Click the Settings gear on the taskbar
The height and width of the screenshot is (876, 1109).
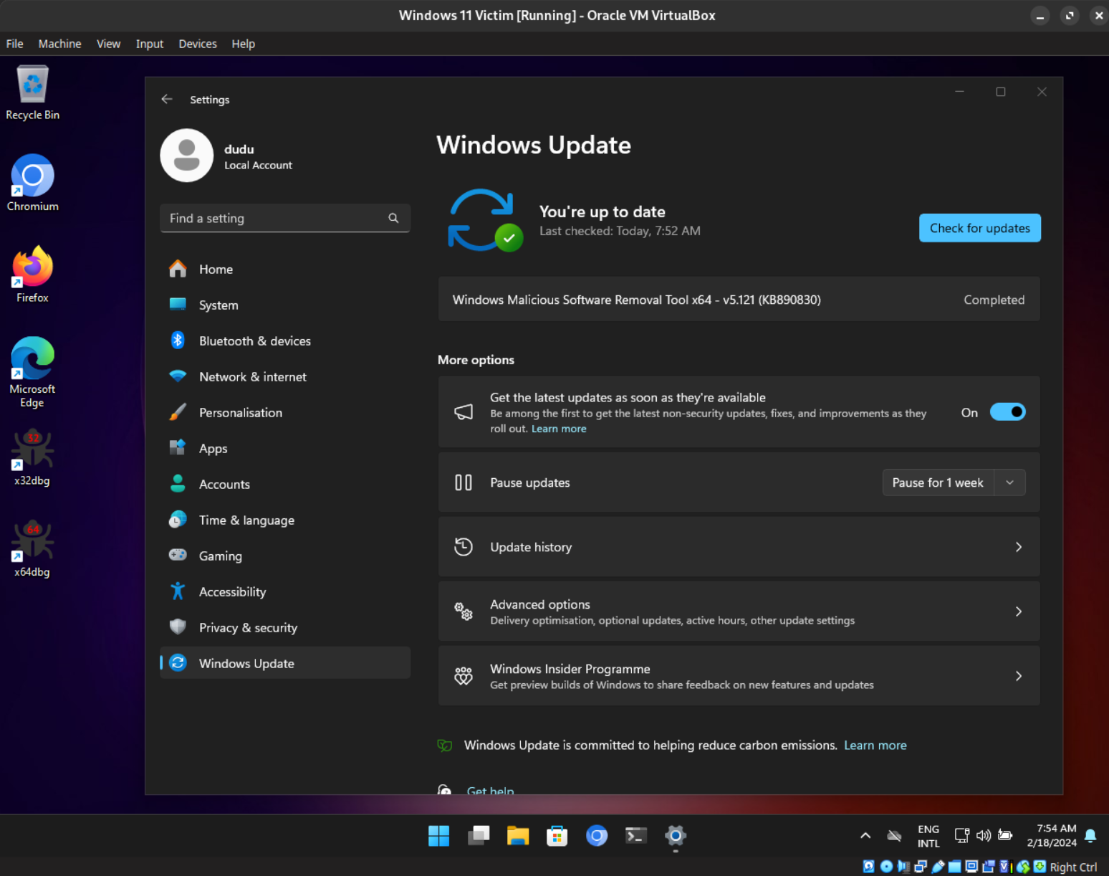pos(675,835)
